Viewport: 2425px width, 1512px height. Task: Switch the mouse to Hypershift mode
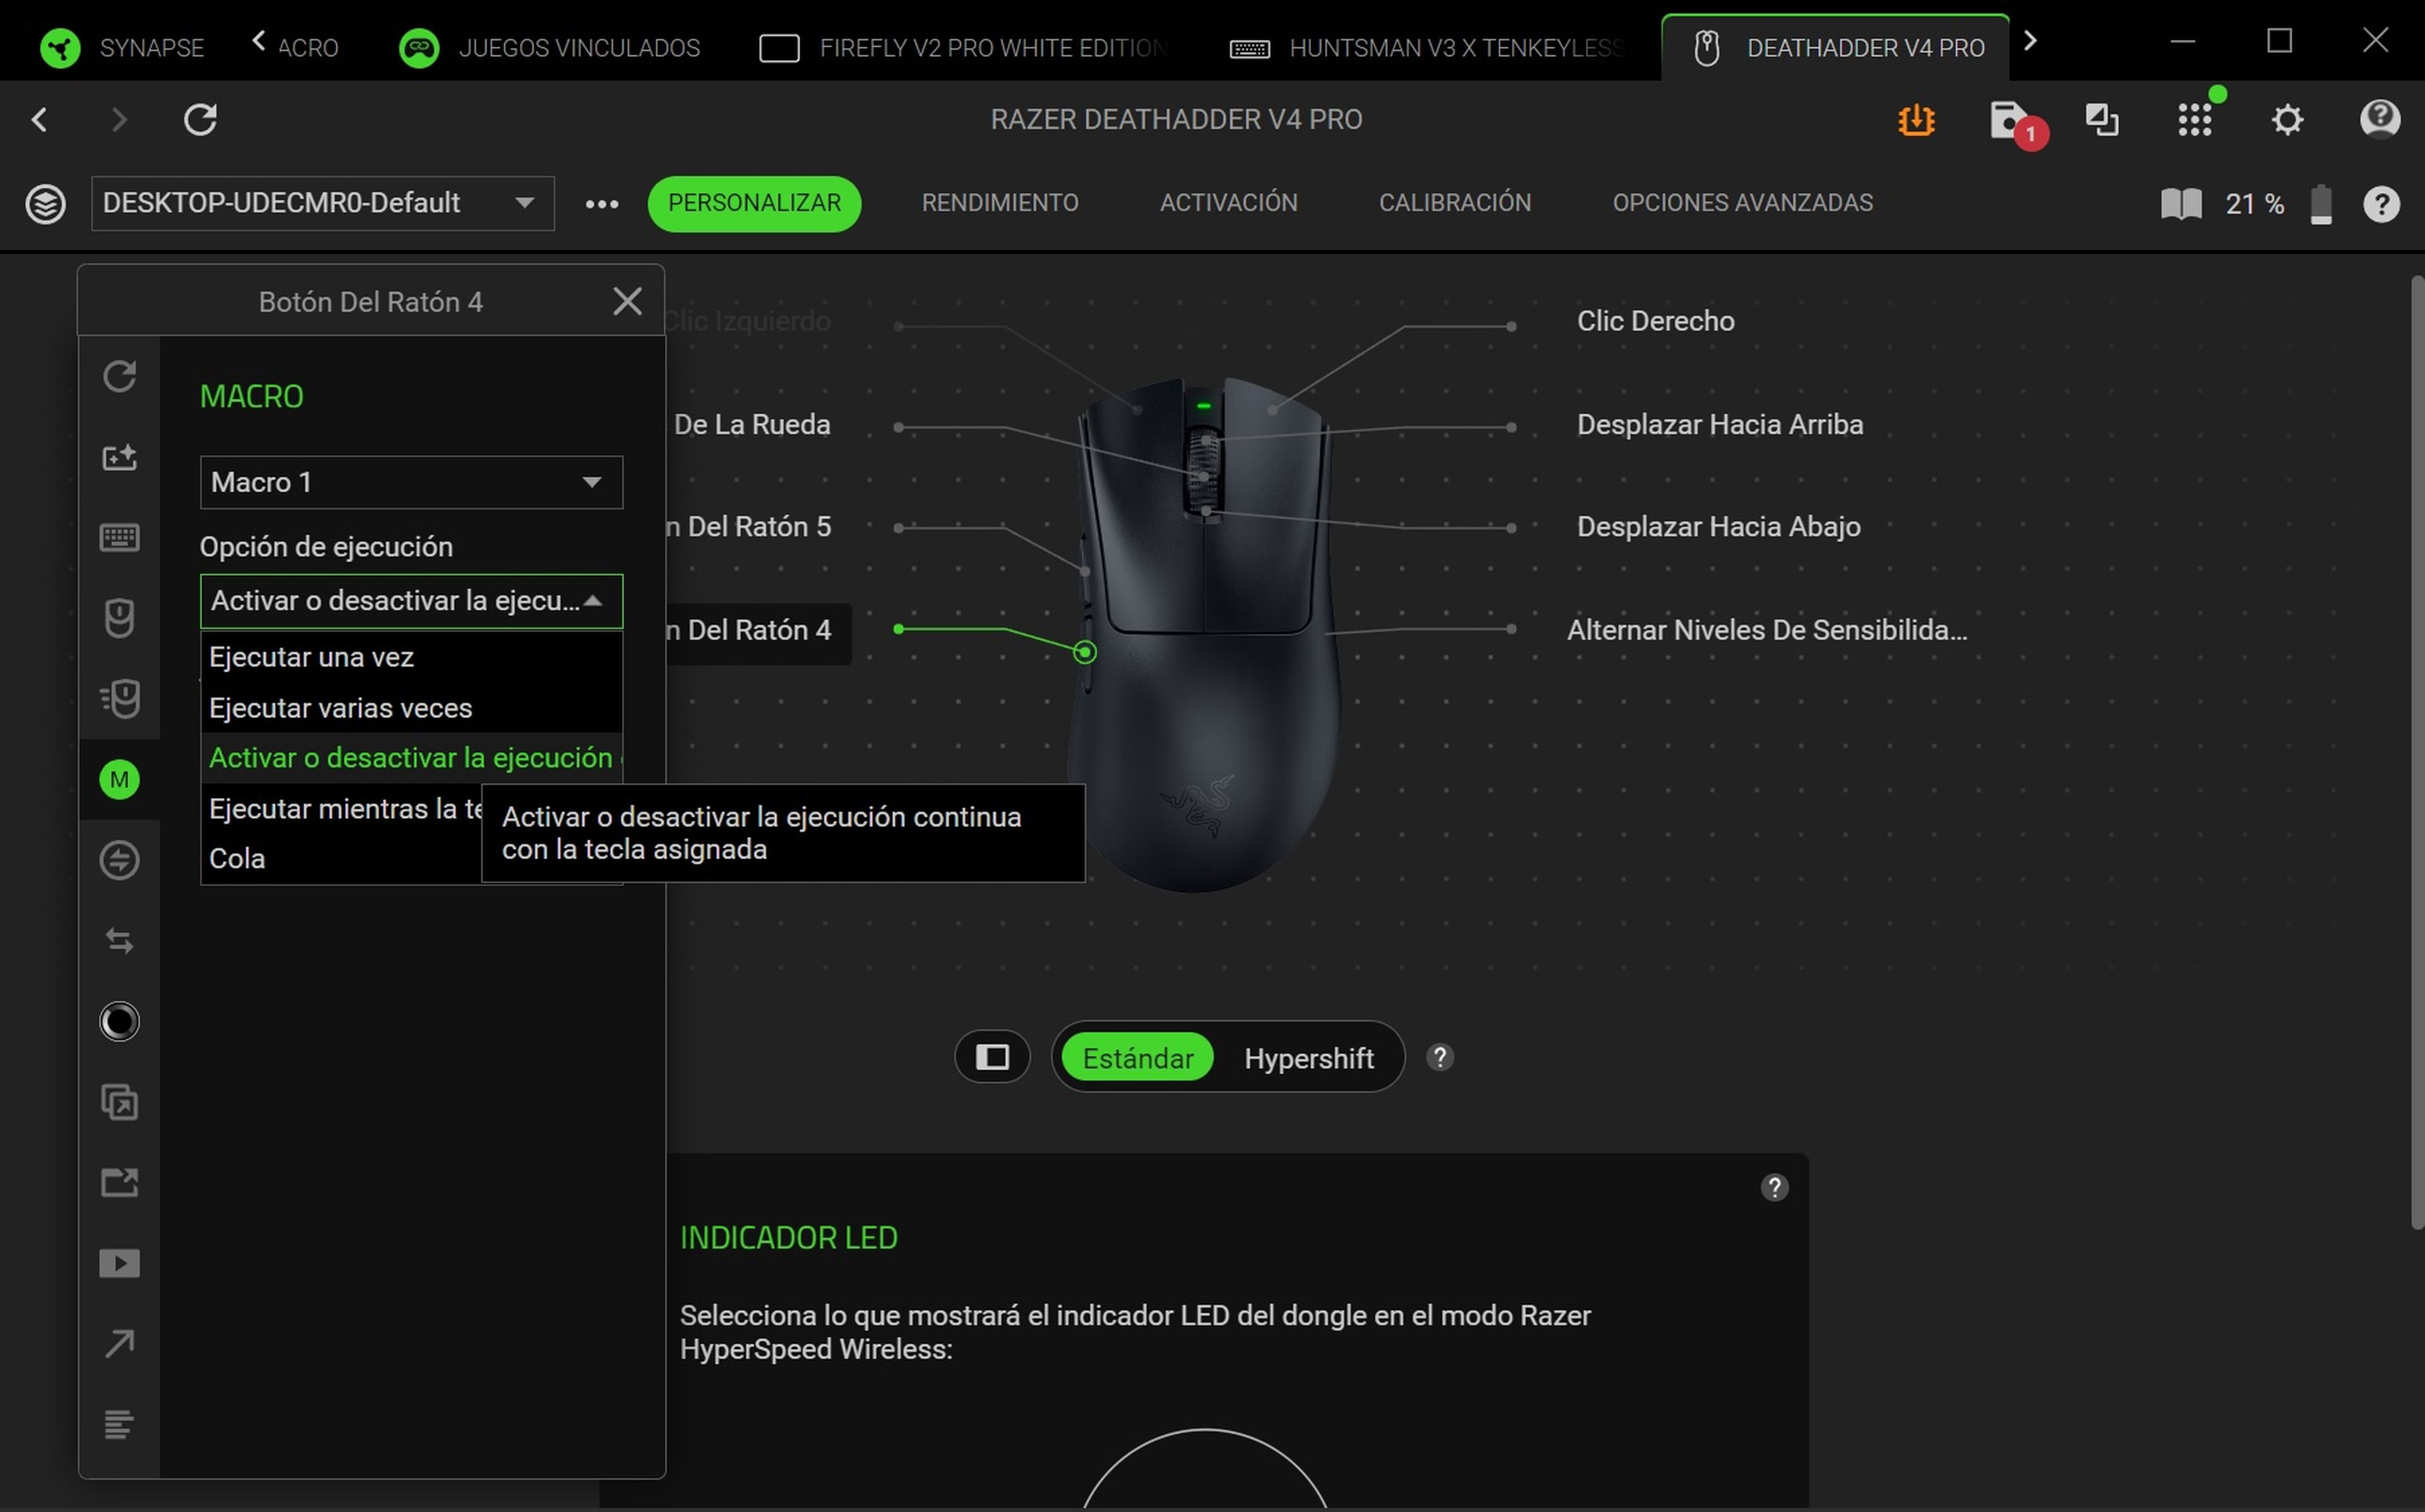click(x=1309, y=1057)
